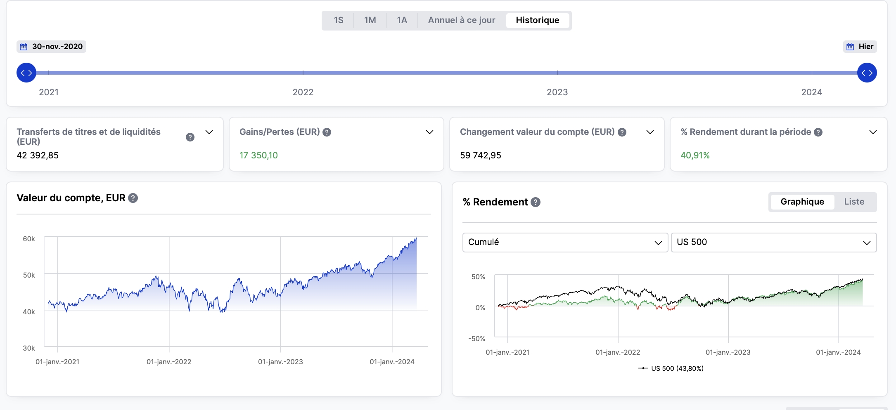Click the help icon beside % Rendement chart title
The width and height of the screenshot is (896, 410).
point(536,202)
